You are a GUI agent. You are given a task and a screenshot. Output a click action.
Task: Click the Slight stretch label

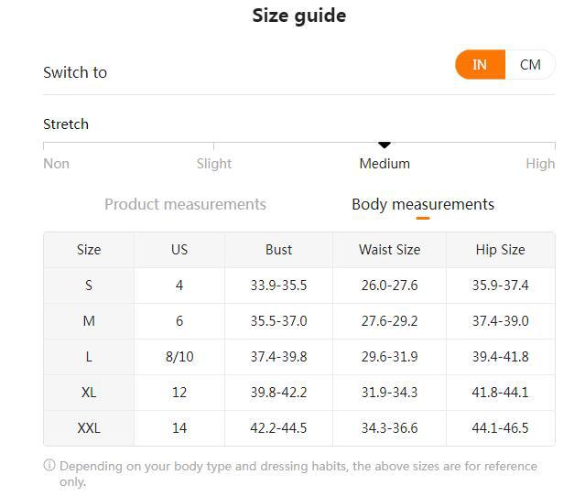click(214, 164)
